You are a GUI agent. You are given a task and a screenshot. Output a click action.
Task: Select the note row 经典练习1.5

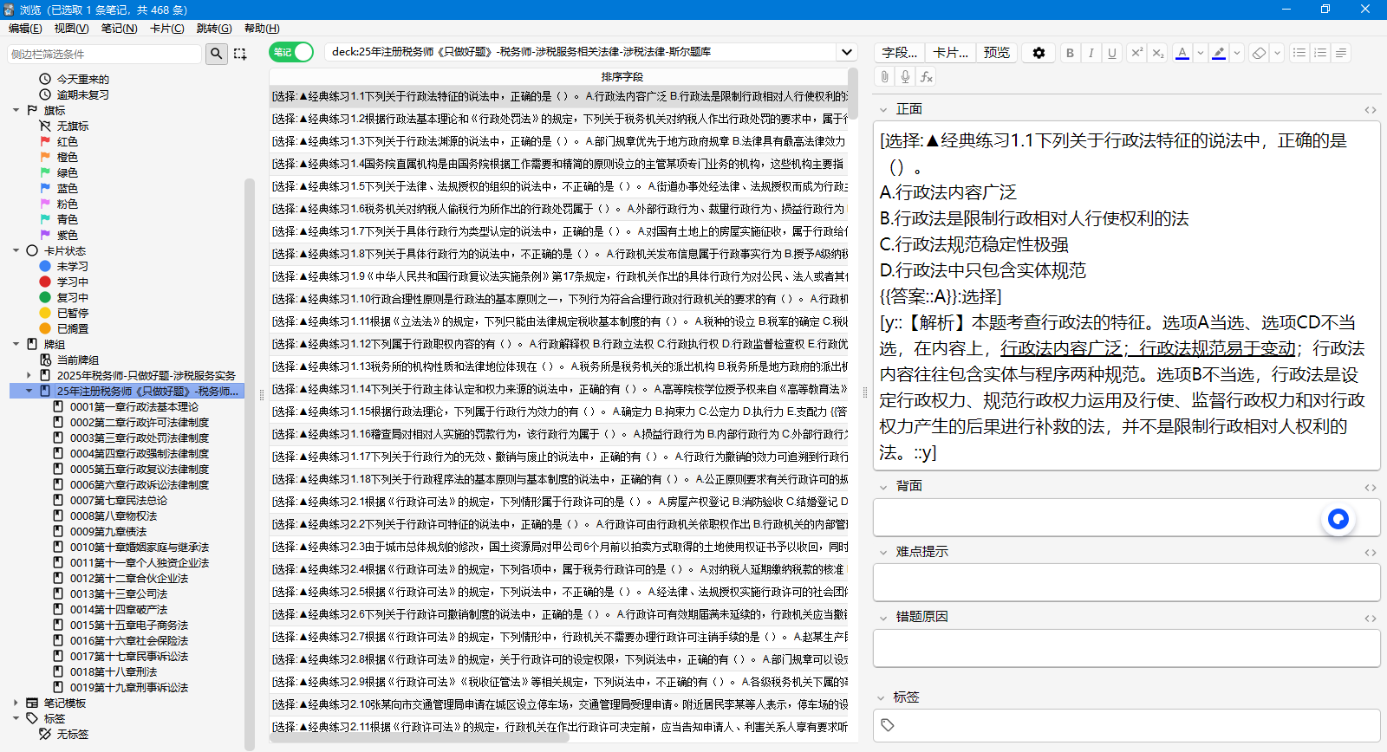[559, 186]
